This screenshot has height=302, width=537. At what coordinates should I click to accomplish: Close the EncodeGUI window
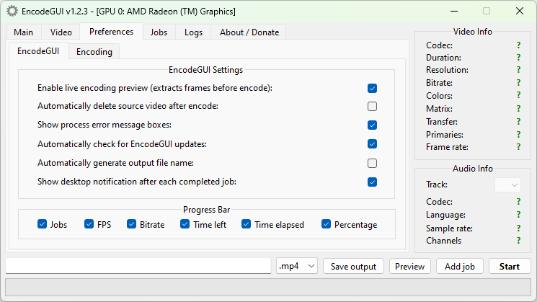click(x=520, y=12)
